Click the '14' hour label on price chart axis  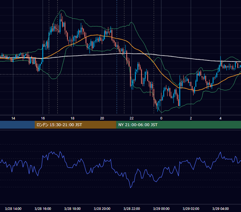(13, 118)
